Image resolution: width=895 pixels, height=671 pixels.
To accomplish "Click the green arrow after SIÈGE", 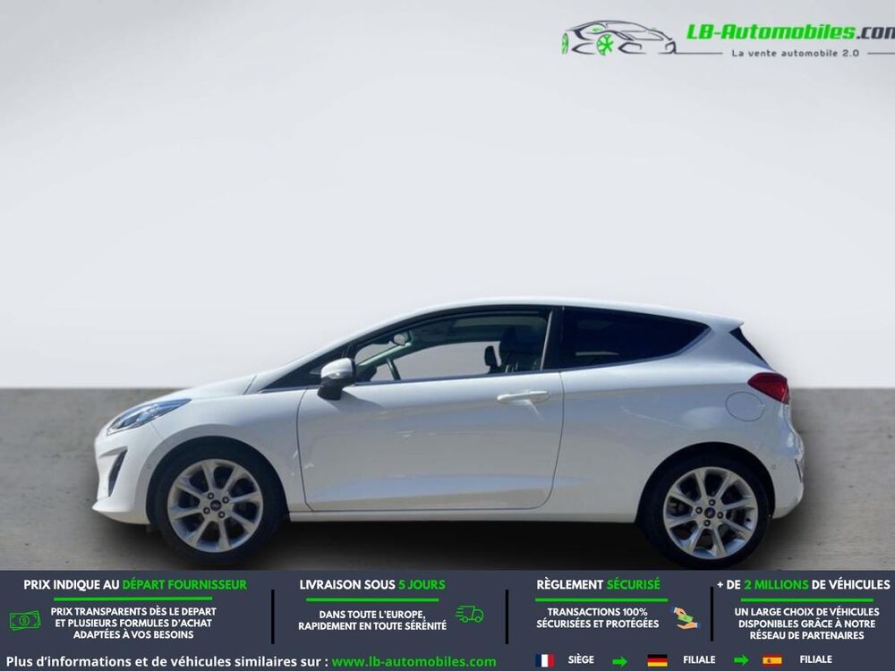I will click(x=619, y=661).
